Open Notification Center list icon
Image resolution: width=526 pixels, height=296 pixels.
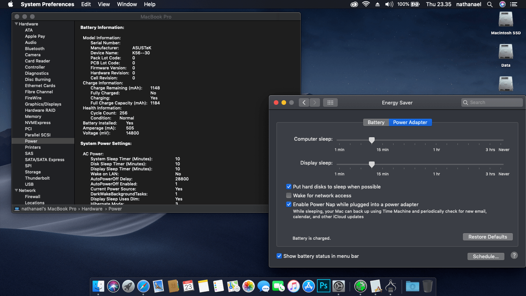pyautogui.click(x=513, y=4)
